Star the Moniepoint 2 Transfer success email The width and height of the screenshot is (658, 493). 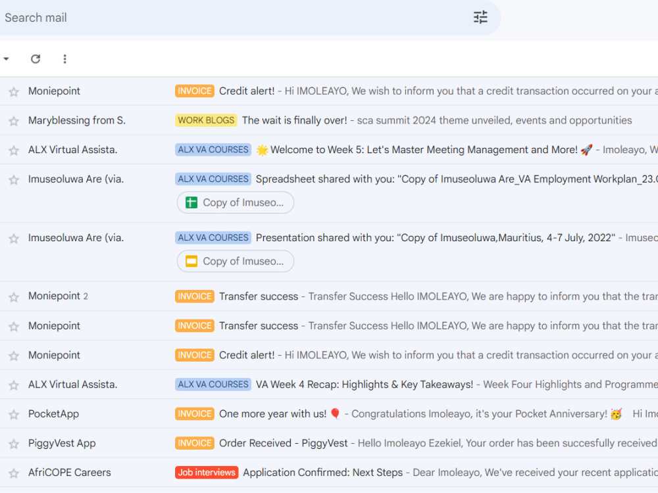(14, 297)
